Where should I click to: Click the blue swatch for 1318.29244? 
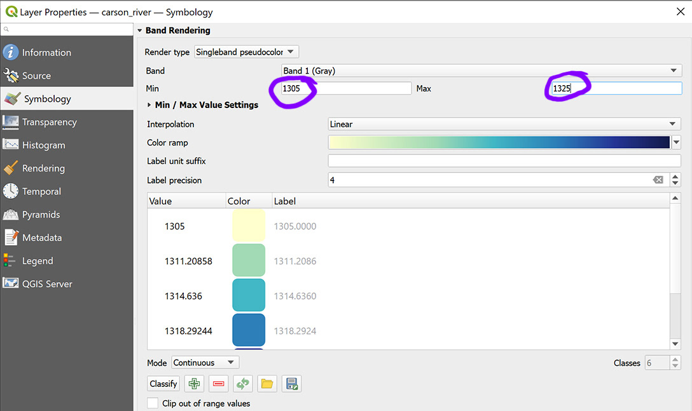coord(249,330)
